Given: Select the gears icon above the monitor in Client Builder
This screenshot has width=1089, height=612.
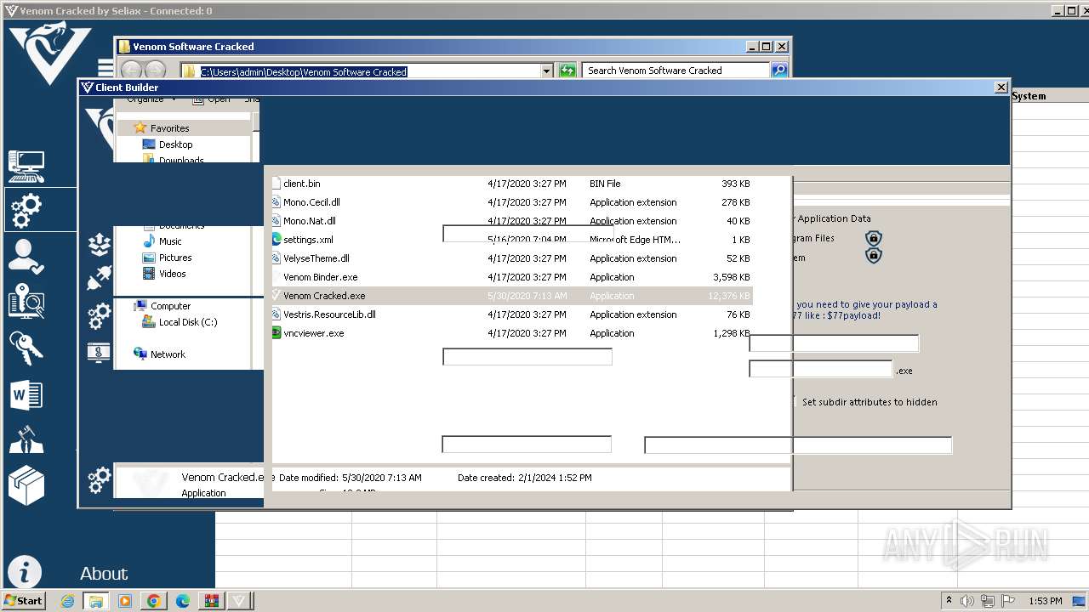Looking at the screenshot, I should (x=100, y=315).
